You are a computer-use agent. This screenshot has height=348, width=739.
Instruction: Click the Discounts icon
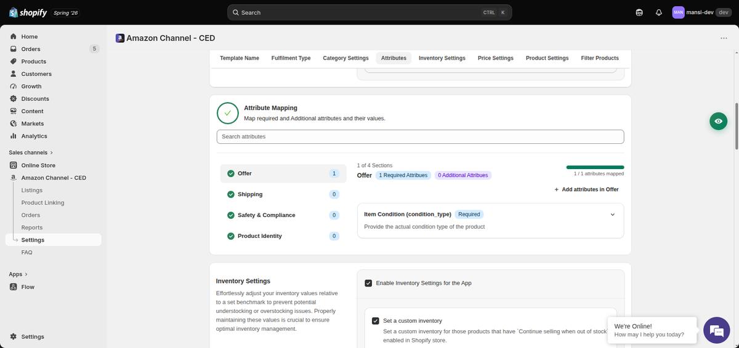tap(14, 98)
